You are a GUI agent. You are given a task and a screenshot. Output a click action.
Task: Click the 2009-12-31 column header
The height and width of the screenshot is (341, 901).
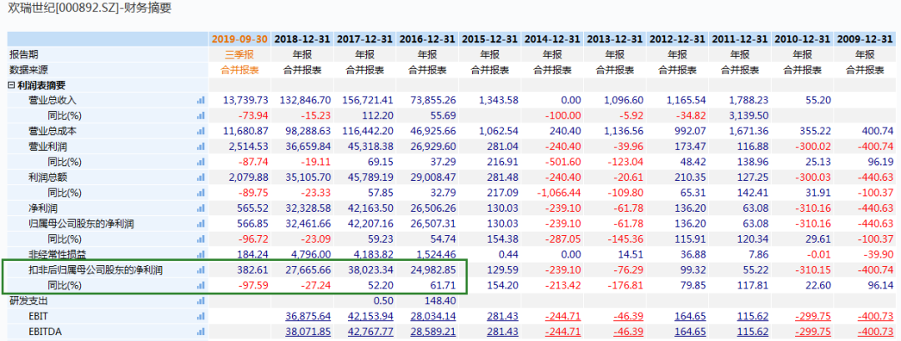click(x=864, y=38)
